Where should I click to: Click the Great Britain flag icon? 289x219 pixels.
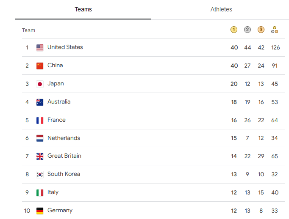tap(40, 156)
